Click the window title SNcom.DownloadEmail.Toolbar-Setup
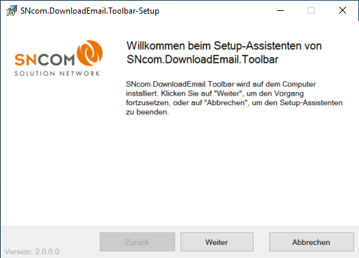This screenshot has height=258, width=359. point(90,11)
